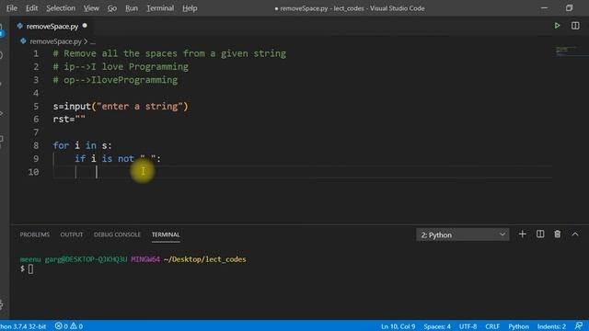Click comment '# Remove all the spaces' line
The image size is (589, 331).
click(169, 53)
